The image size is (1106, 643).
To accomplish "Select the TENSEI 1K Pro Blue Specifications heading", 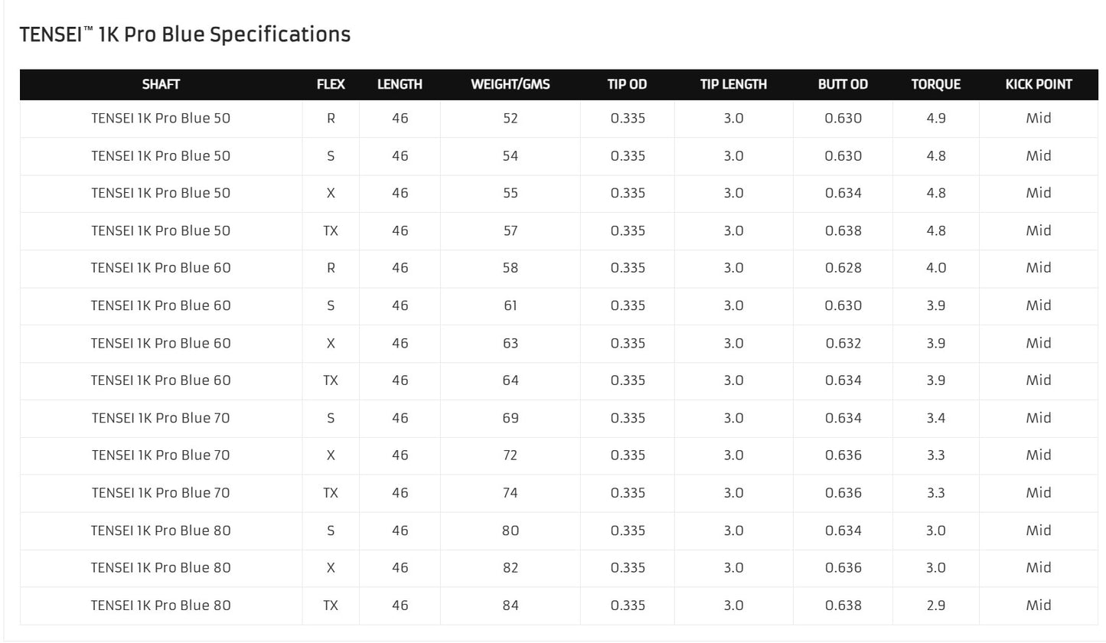I will pos(184,34).
